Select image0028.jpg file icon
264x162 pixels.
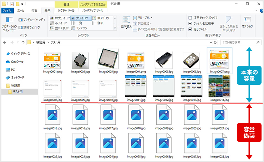coord(219,143)
